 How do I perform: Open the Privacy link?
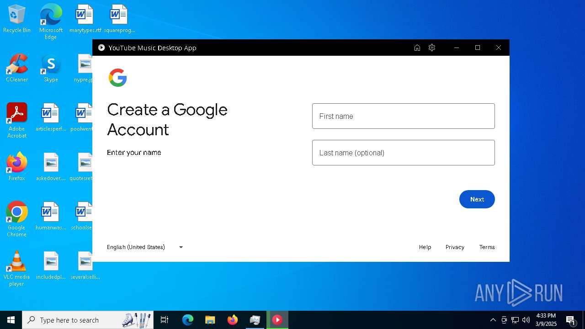coord(455,247)
